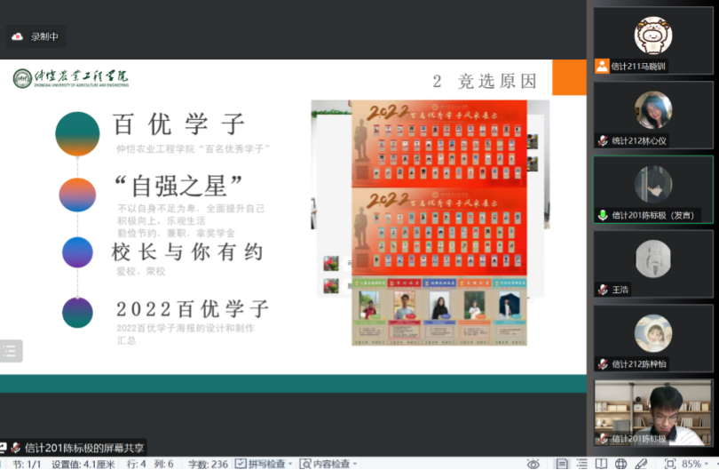Click the pen annotation icon in status bar
Viewport: 719px width, 470px height.
click(641, 464)
